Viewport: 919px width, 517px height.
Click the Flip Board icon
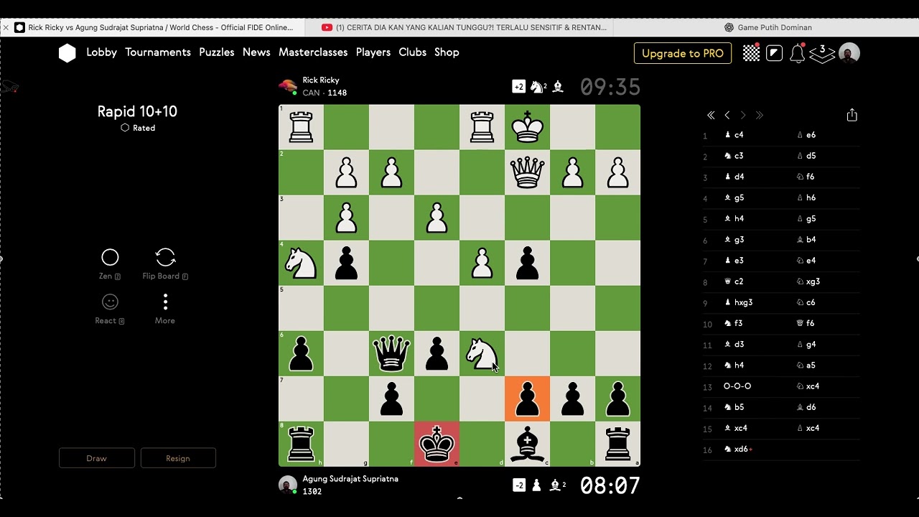click(x=165, y=257)
